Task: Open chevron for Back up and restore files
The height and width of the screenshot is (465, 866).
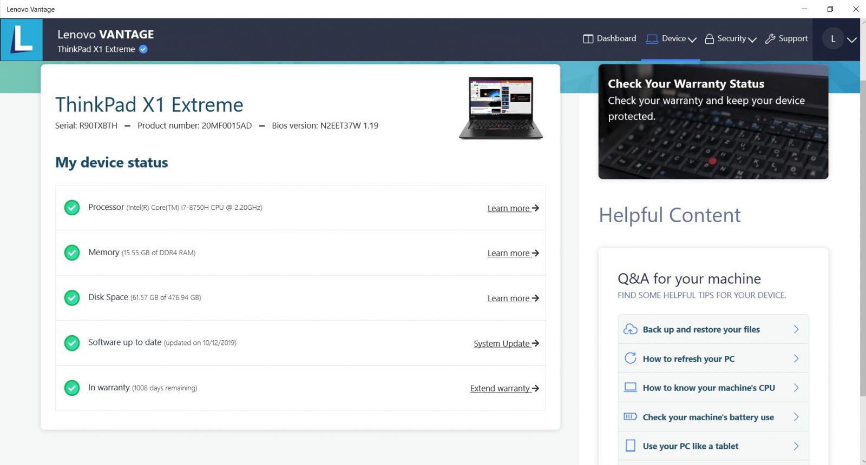Action: [x=796, y=329]
